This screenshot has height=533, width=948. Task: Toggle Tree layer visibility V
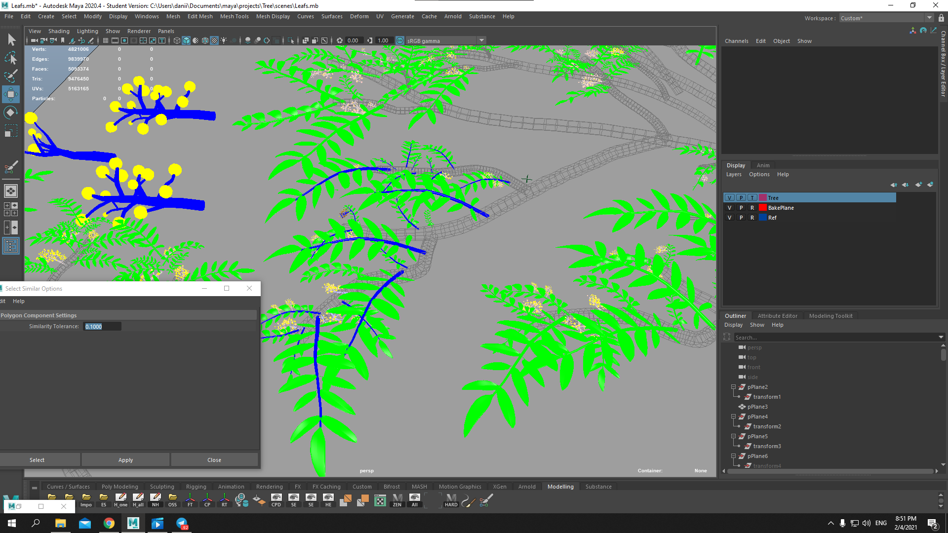pos(730,198)
